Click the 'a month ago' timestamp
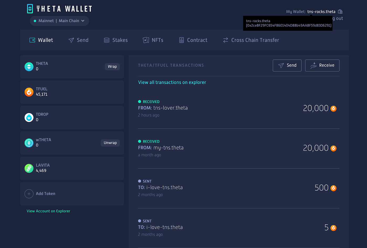367x248 pixels. [149, 155]
